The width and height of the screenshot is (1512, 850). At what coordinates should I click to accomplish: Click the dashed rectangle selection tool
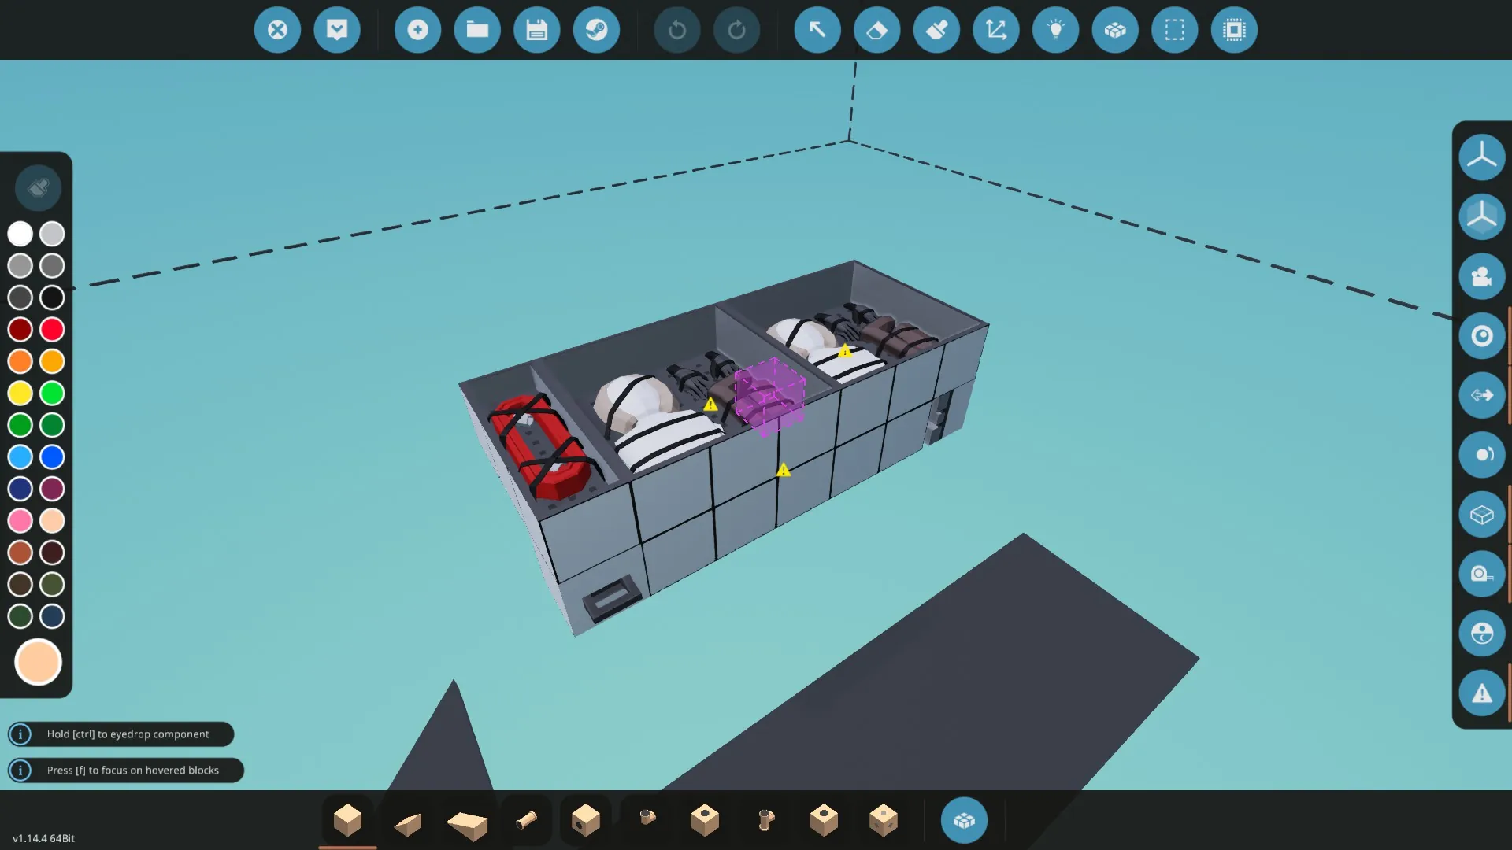[1174, 30]
